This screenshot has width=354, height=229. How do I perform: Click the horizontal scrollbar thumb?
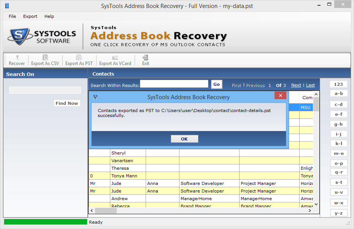(x=106, y=210)
